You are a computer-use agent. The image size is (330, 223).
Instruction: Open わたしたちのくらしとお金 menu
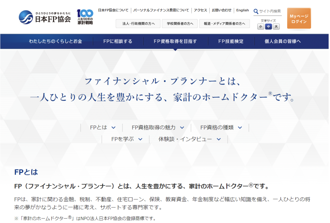point(55,41)
